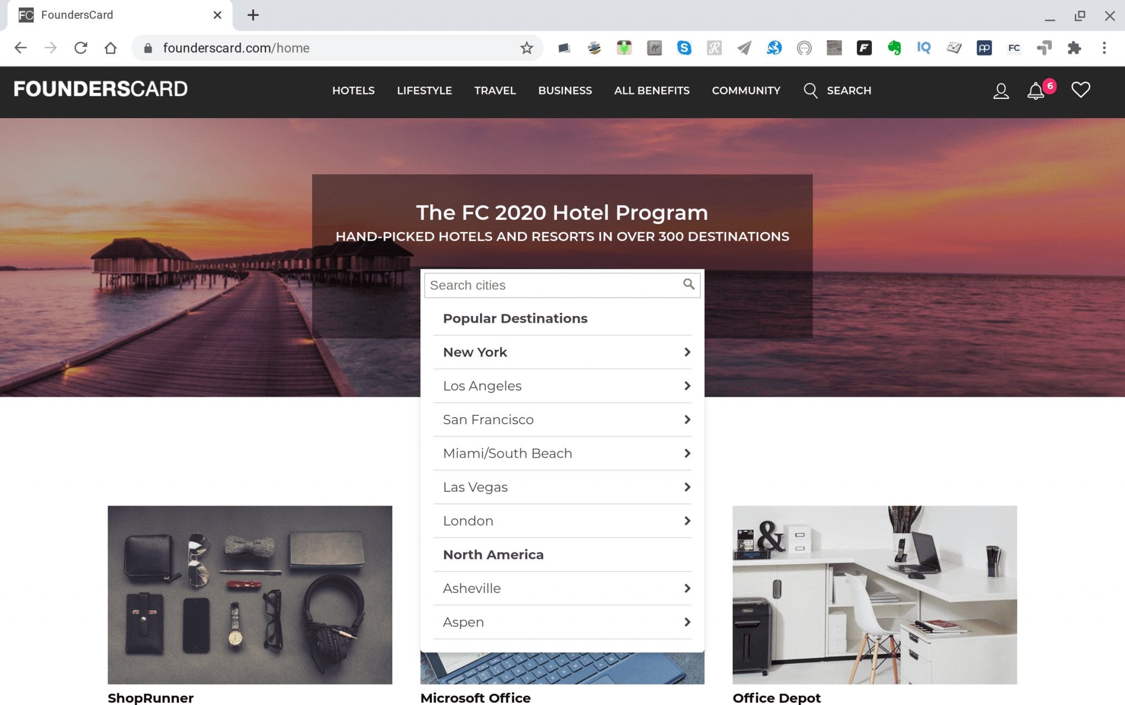The image size is (1125, 705).
Task: Open the ShopRunner offer link
Action: click(151, 697)
